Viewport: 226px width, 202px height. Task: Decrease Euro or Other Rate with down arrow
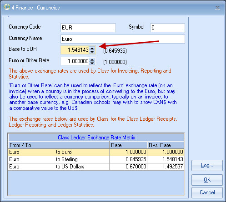pos(92,63)
